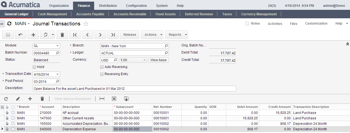
Task: Open the Files link
Action: tap(293, 23)
